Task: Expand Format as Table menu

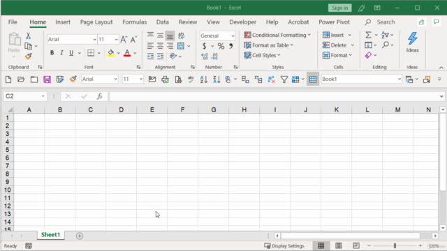Action: (269, 45)
